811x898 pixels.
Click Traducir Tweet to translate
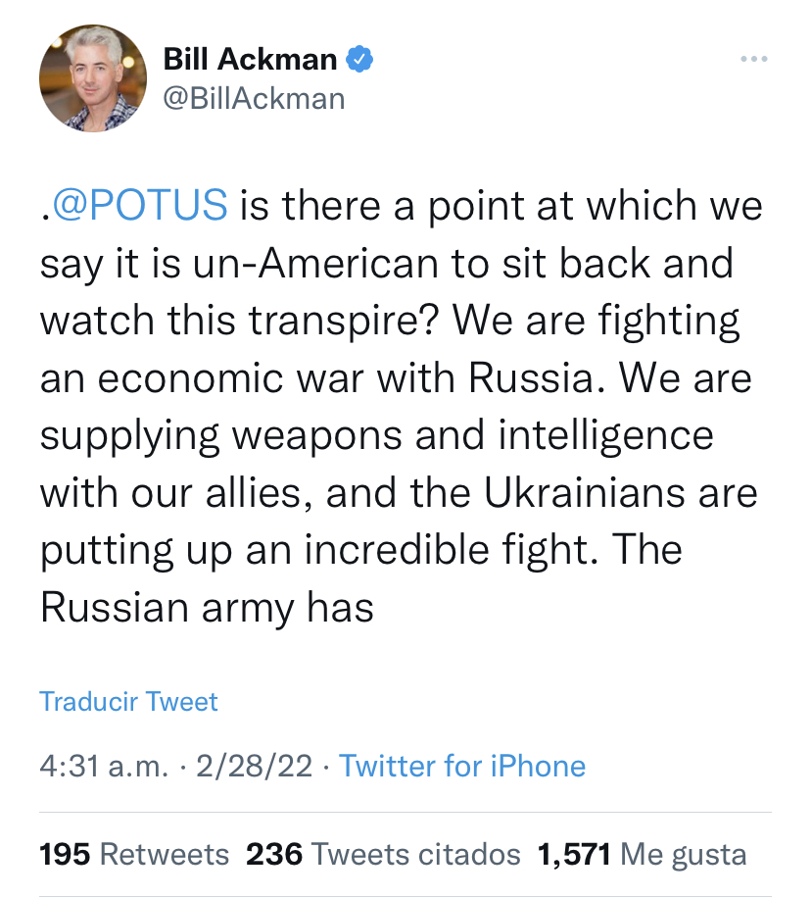pyautogui.click(x=128, y=702)
